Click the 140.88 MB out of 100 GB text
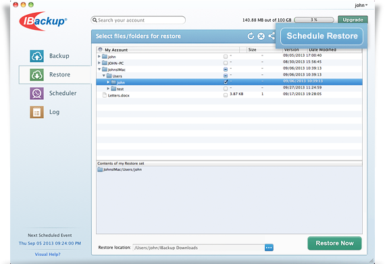The width and height of the screenshot is (385, 264). [267, 20]
